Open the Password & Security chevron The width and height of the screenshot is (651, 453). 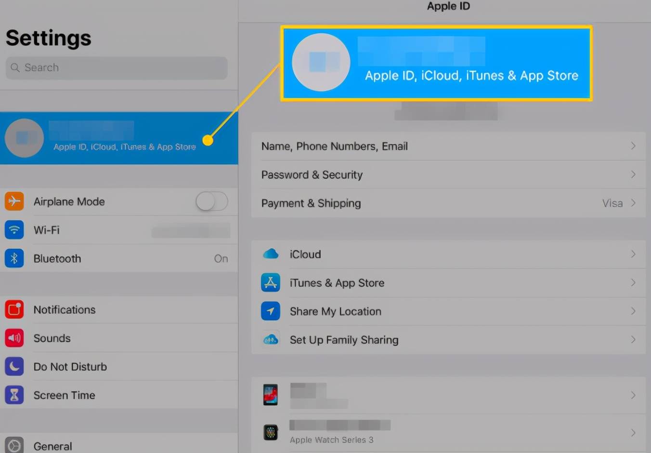click(633, 174)
